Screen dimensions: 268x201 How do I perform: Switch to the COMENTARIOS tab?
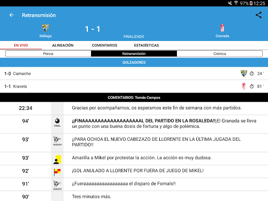tap(105, 45)
